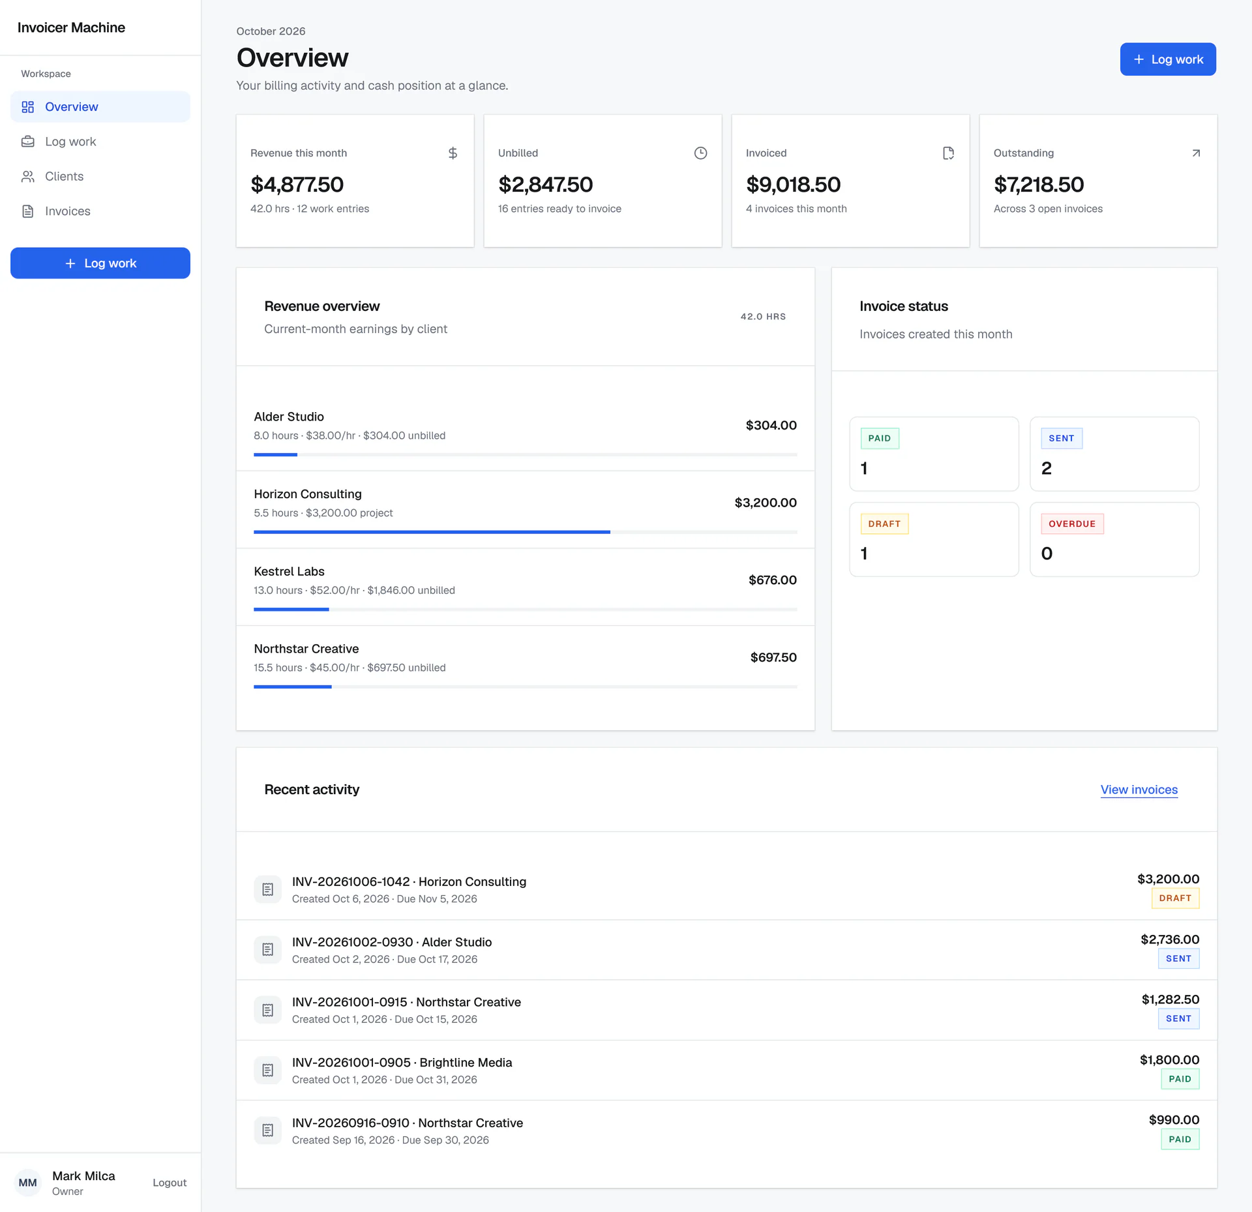Click the 42.0 HRS label

pos(763,317)
